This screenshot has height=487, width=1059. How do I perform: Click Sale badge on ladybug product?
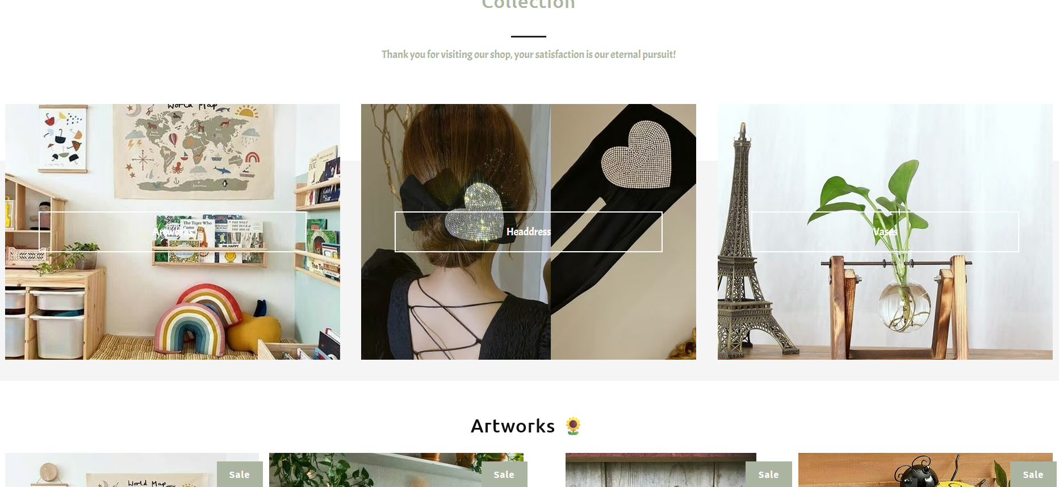pos(1033,474)
